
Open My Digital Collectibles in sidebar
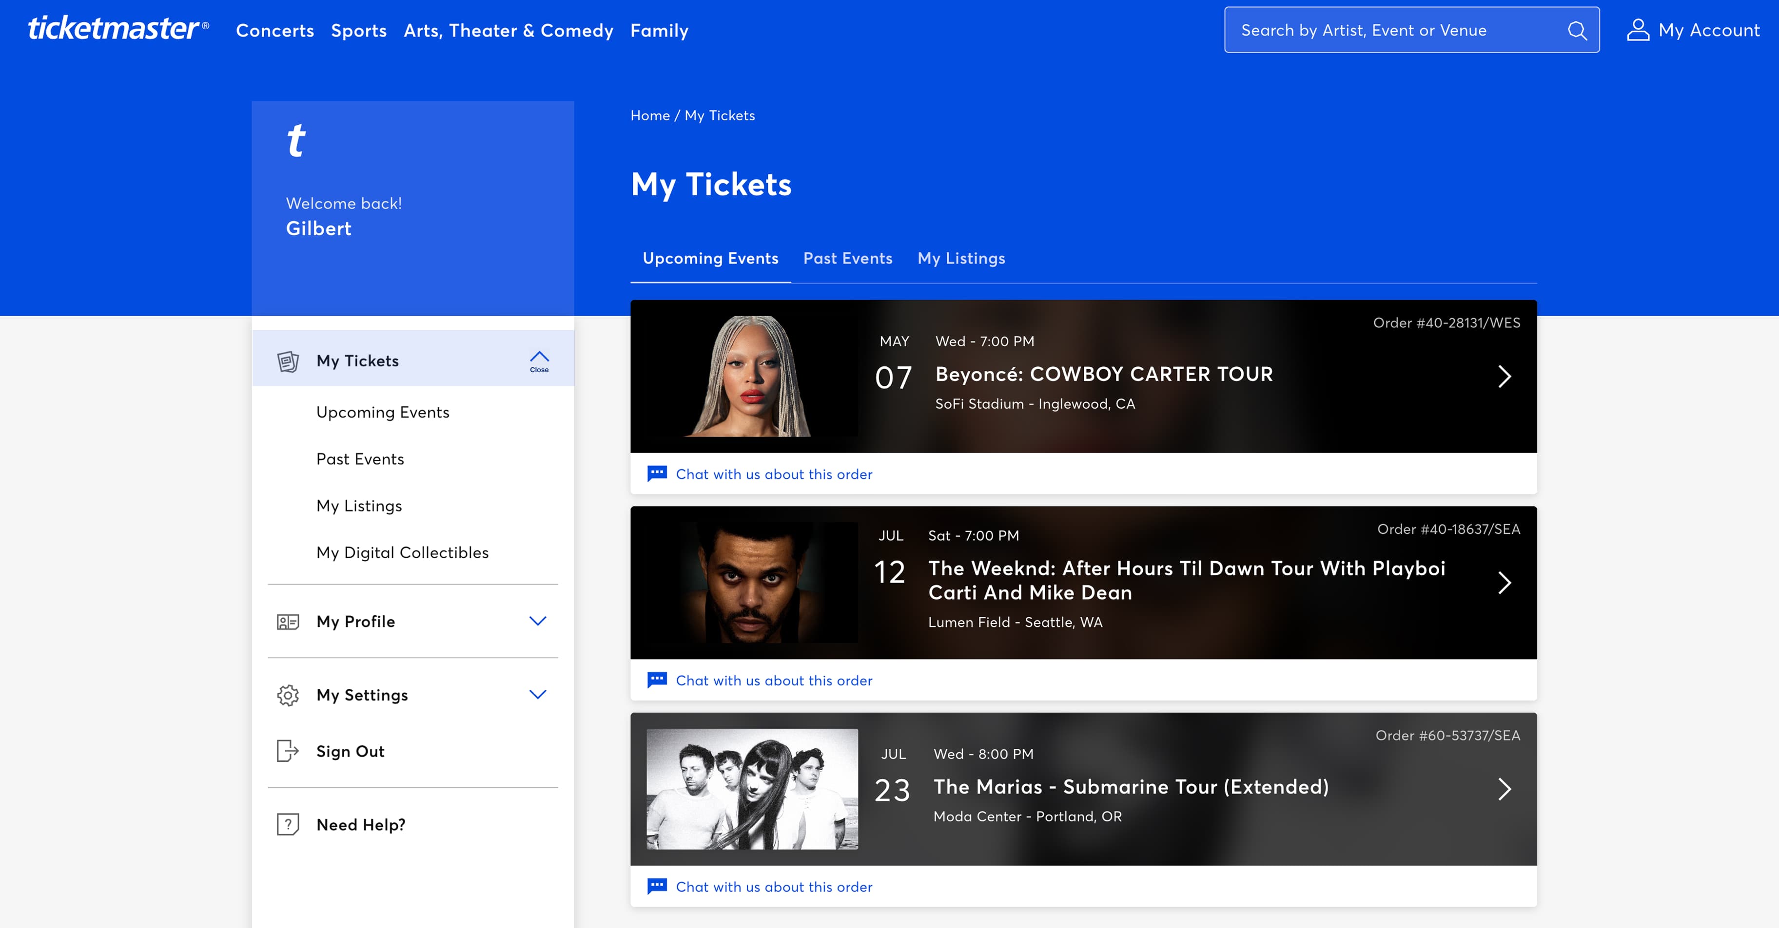point(402,553)
